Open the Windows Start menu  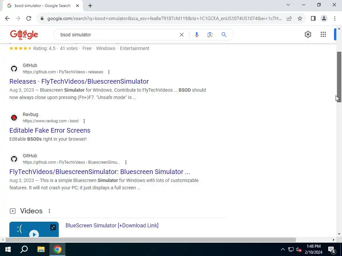click(8, 249)
